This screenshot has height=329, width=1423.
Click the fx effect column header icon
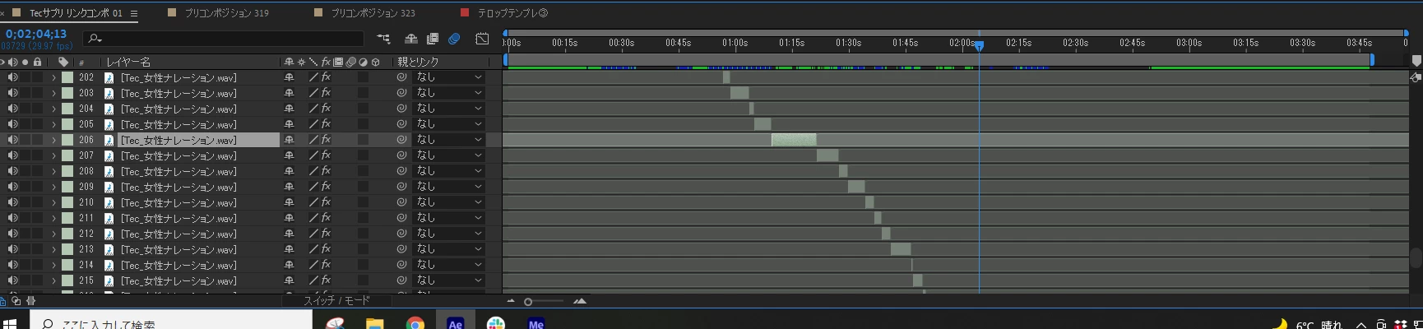point(326,62)
